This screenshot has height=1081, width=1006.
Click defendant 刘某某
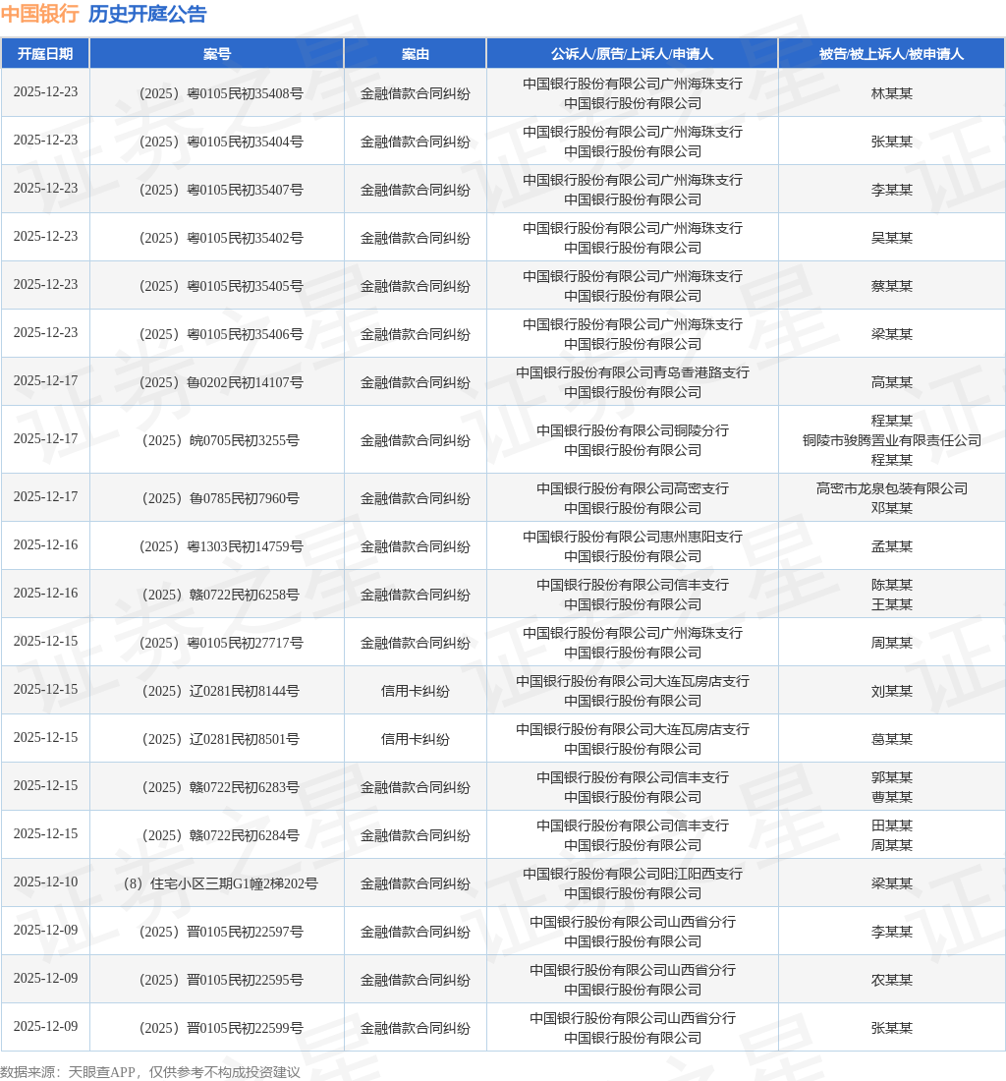tap(892, 692)
